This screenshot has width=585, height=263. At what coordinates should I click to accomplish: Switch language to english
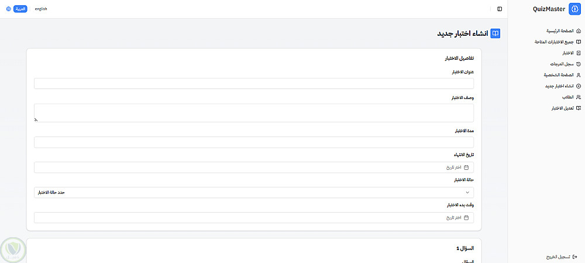[41, 9]
